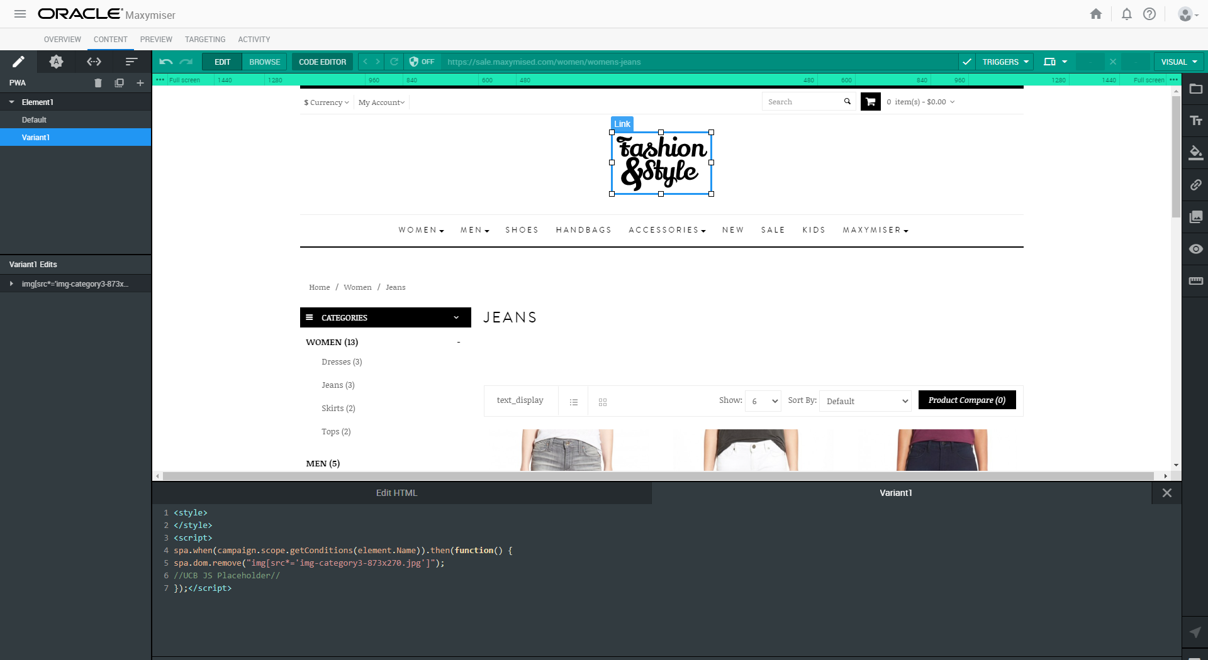The width and height of the screenshot is (1208, 660).
Task: Toggle the shield protection OFF switch
Action: [422, 62]
